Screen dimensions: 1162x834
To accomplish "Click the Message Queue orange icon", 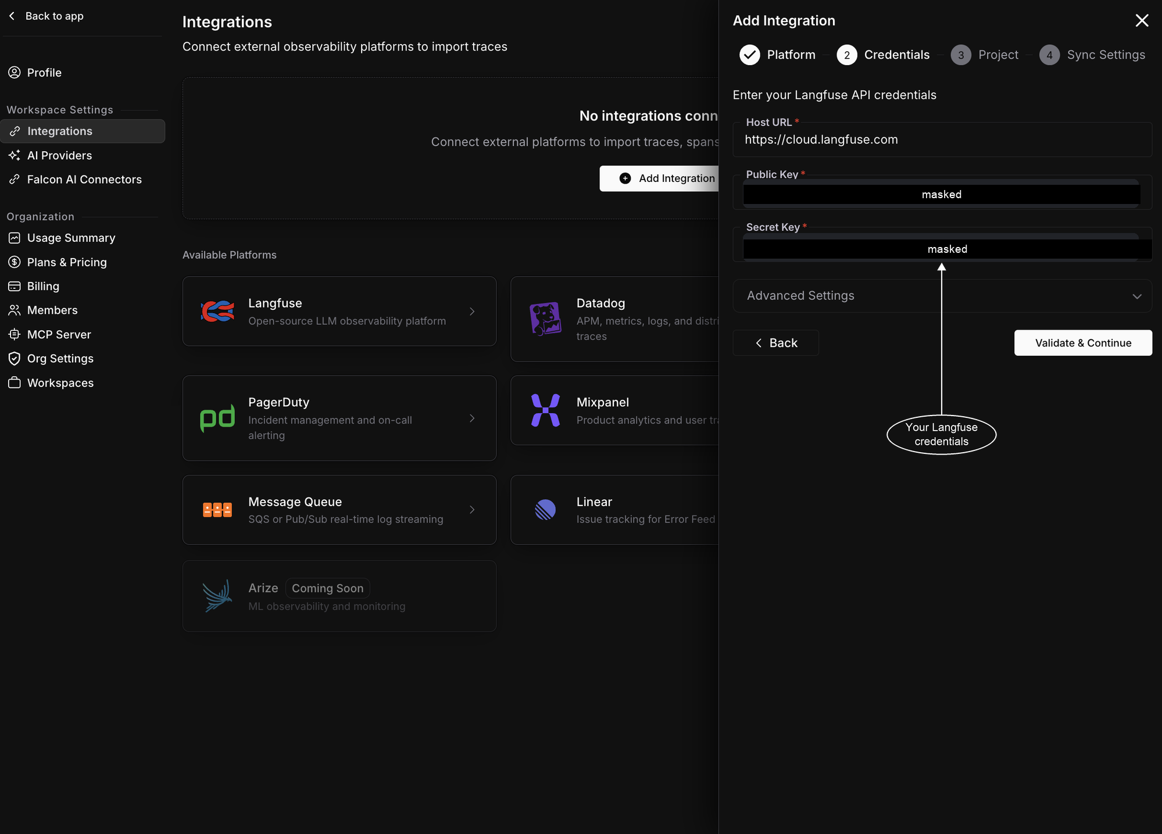I will coord(217,510).
